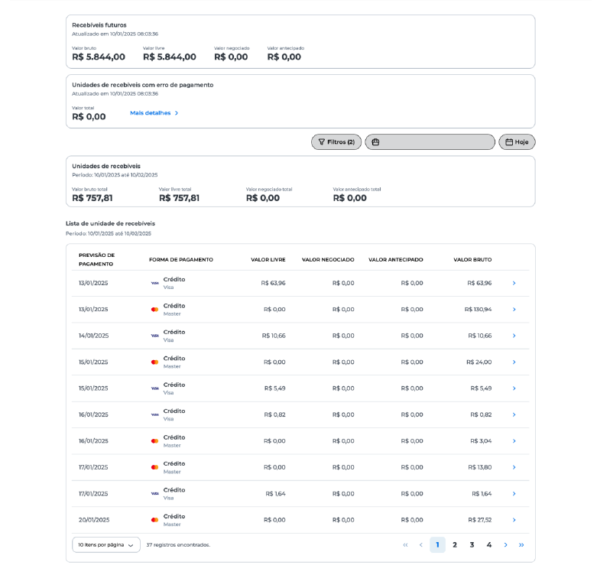
Task: Click the funnel icon in Filtros
Action: [322, 142]
